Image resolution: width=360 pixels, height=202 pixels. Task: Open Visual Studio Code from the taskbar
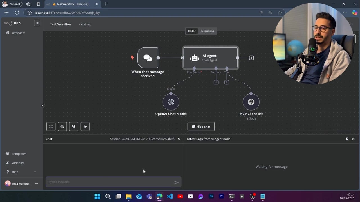(x=170, y=196)
